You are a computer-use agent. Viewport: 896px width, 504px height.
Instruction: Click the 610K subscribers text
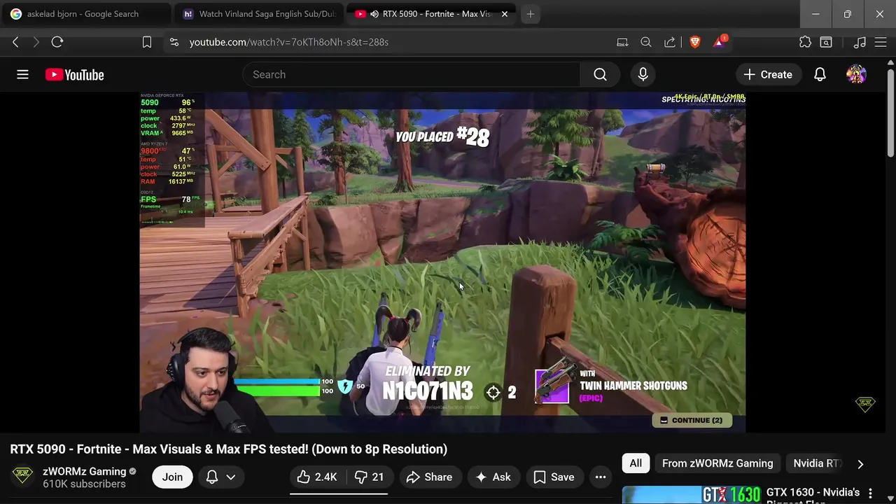(84, 484)
